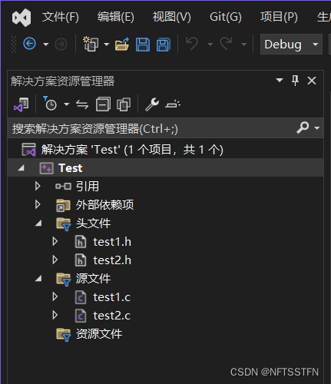331x384 pixels.
Task: Open Solution Explorer window position dropdown
Action: click(x=280, y=81)
